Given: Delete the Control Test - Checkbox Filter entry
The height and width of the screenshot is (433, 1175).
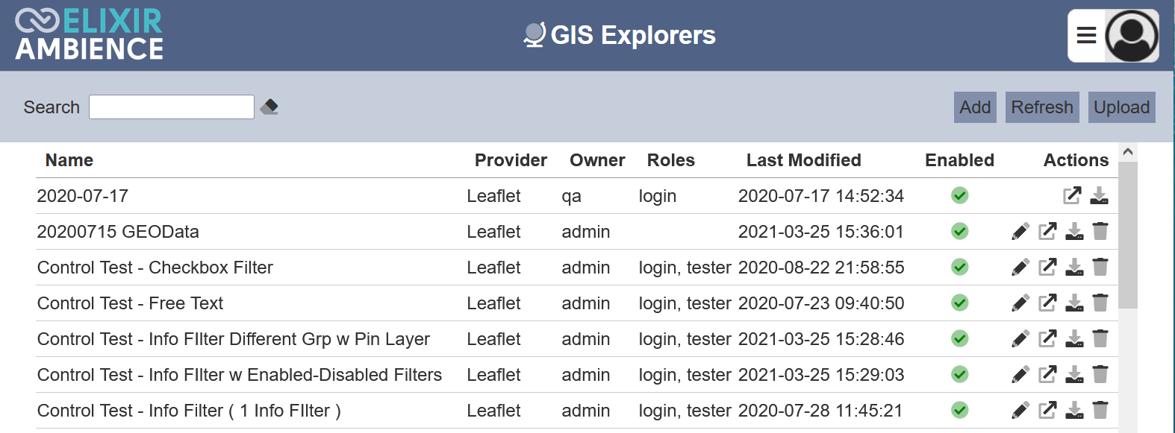Looking at the screenshot, I should pos(1100,268).
